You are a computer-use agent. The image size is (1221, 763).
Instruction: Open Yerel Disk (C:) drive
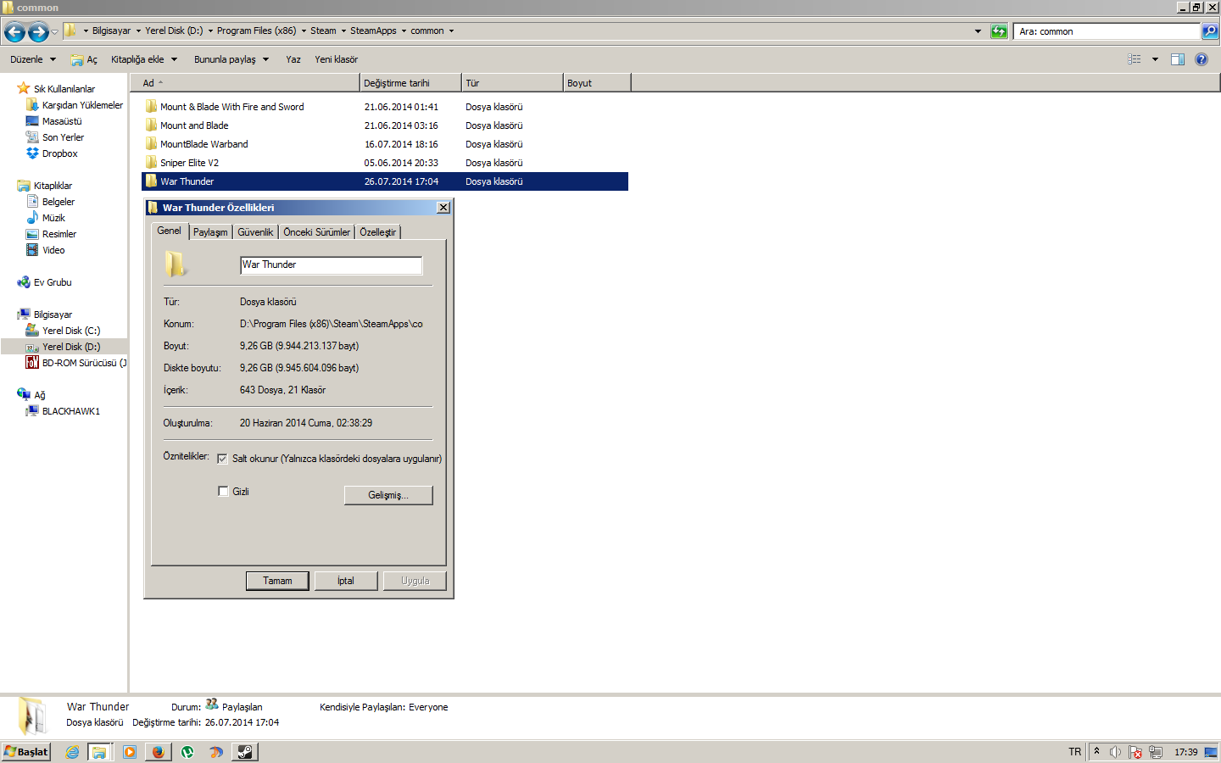click(x=71, y=331)
